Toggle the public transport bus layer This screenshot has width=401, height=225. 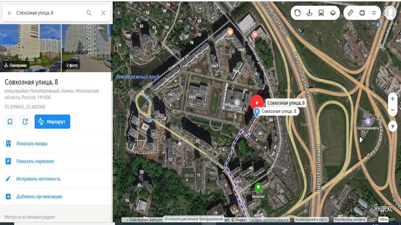coord(321,13)
